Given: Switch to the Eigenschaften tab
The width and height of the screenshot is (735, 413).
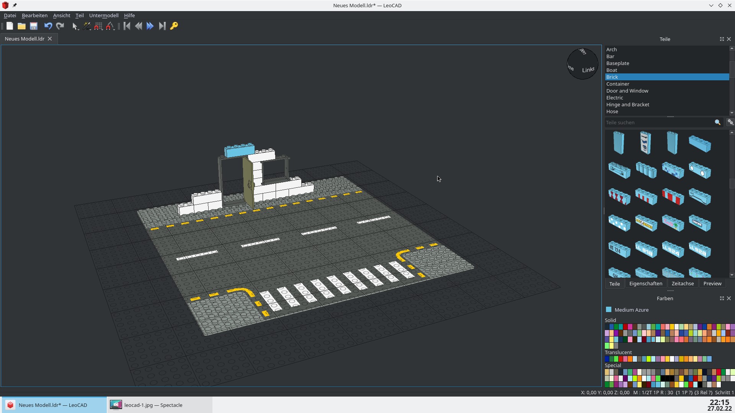Looking at the screenshot, I should pos(646,283).
